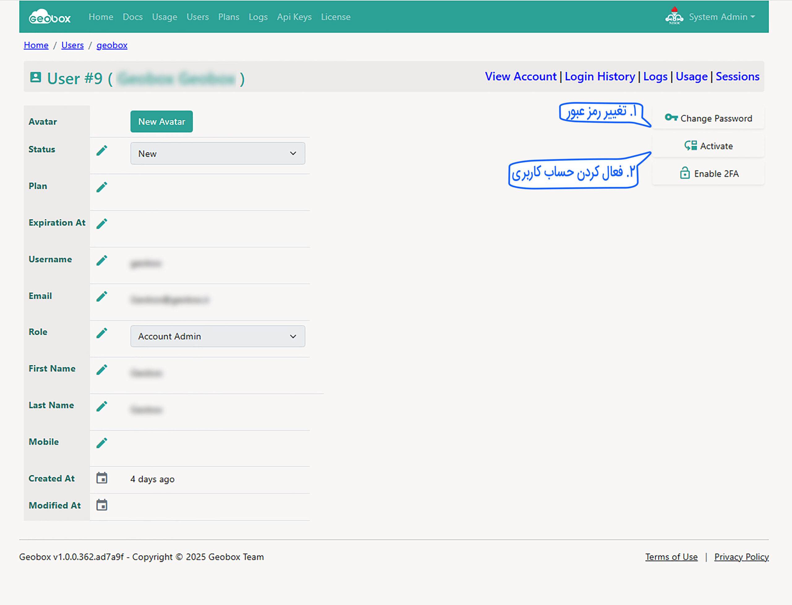
Task: Click the Change Password button
Action: [708, 118]
